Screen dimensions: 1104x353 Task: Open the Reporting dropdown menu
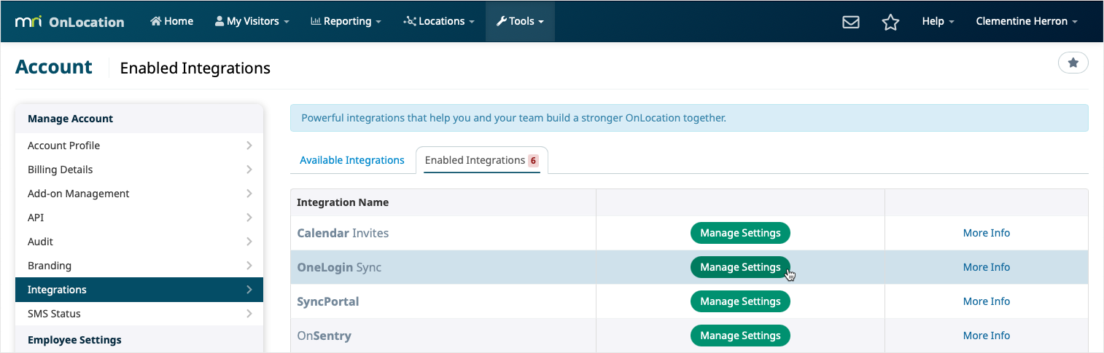coord(346,21)
